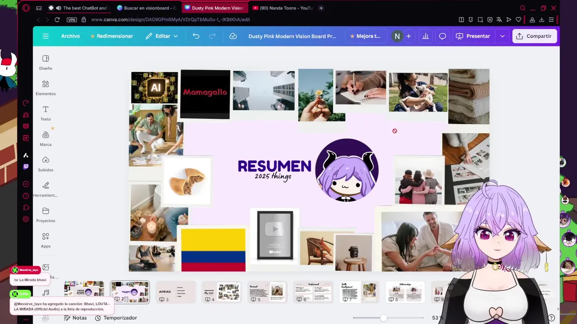The width and height of the screenshot is (577, 324).
Task: Open analytics chart icon
Action: click(x=425, y=36)
